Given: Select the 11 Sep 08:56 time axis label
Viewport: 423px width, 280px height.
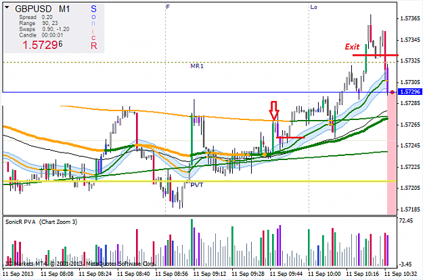Looking at the screenshot, I should [x=172, y=274].
